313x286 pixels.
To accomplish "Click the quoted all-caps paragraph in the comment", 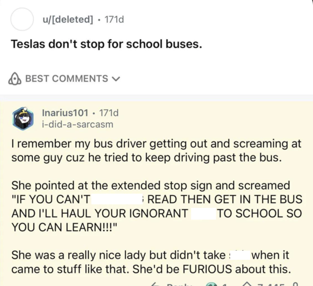I will 156,207.
